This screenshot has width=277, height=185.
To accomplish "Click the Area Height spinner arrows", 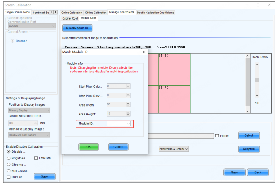I will (x=128, y=114).
